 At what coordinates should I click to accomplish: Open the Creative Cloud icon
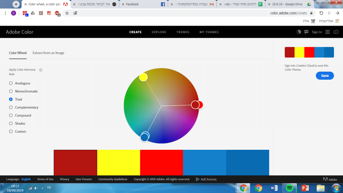(336, 32)
